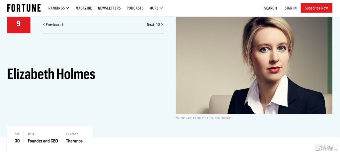Viewport: 340px width, 153px height.
Task: Click the Founder and CEO title text
Action: (43, 141)
